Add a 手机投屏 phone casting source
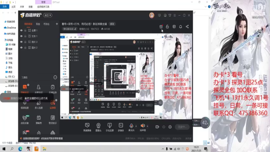 [109, 127]
